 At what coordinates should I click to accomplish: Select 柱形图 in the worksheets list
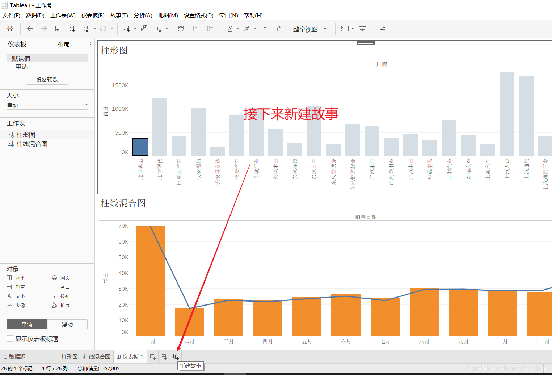click(26, 135)
